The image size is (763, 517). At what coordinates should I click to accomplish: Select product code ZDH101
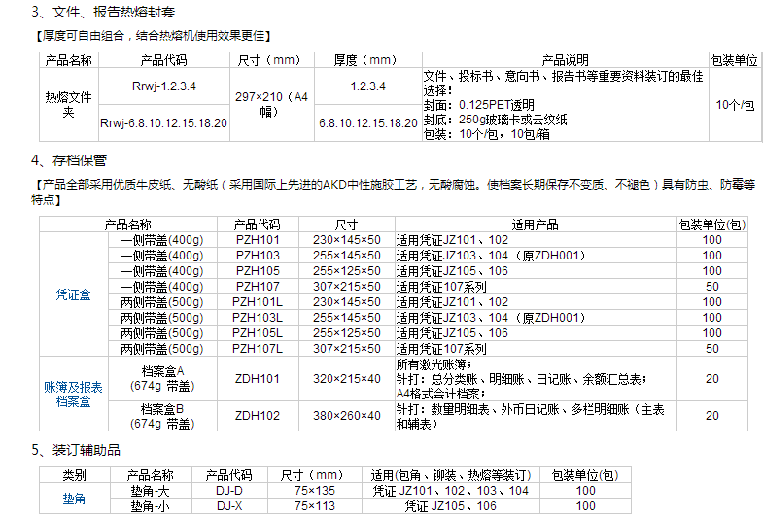(257, 378)
